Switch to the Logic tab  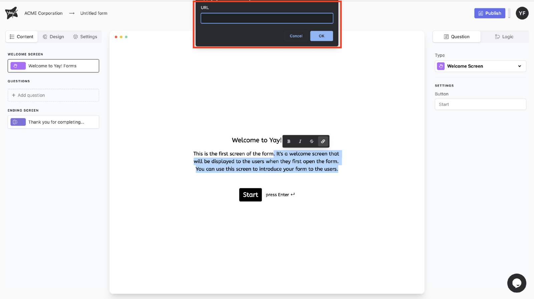pos(504,37)
